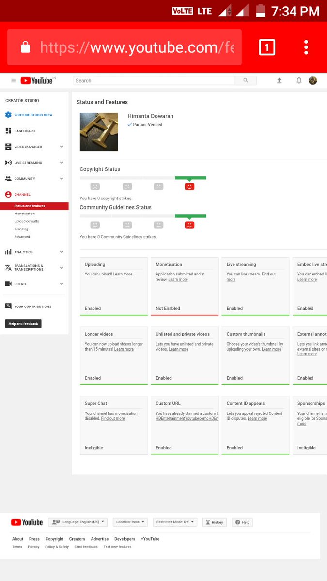Expand the Live Streaming section
The height and width of the screenshot is (581, 327).
tap(62, 163)
